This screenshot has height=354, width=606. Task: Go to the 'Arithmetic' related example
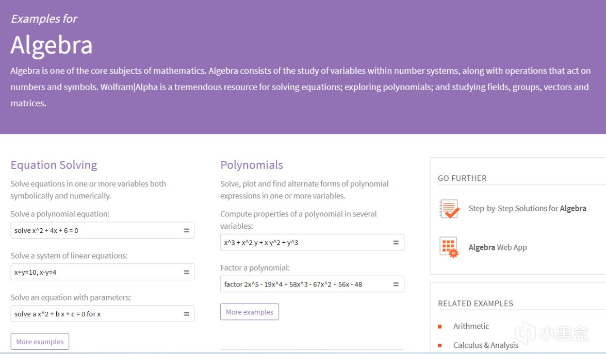[x=471, y=326]
